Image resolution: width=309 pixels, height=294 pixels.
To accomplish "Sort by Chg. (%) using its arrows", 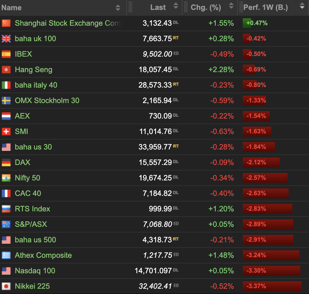I will pyautogui.click(x=231, y=6).
